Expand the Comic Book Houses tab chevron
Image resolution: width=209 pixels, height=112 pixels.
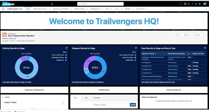[49, 9]
